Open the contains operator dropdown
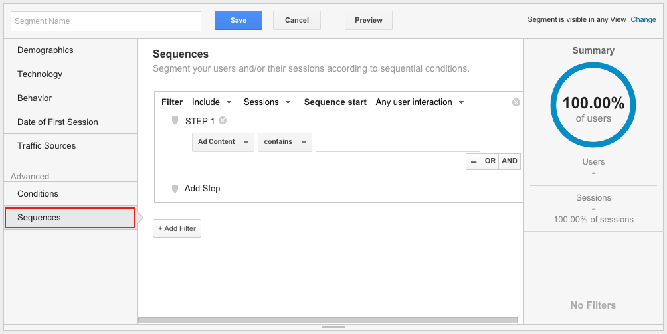 click(285, 142)
